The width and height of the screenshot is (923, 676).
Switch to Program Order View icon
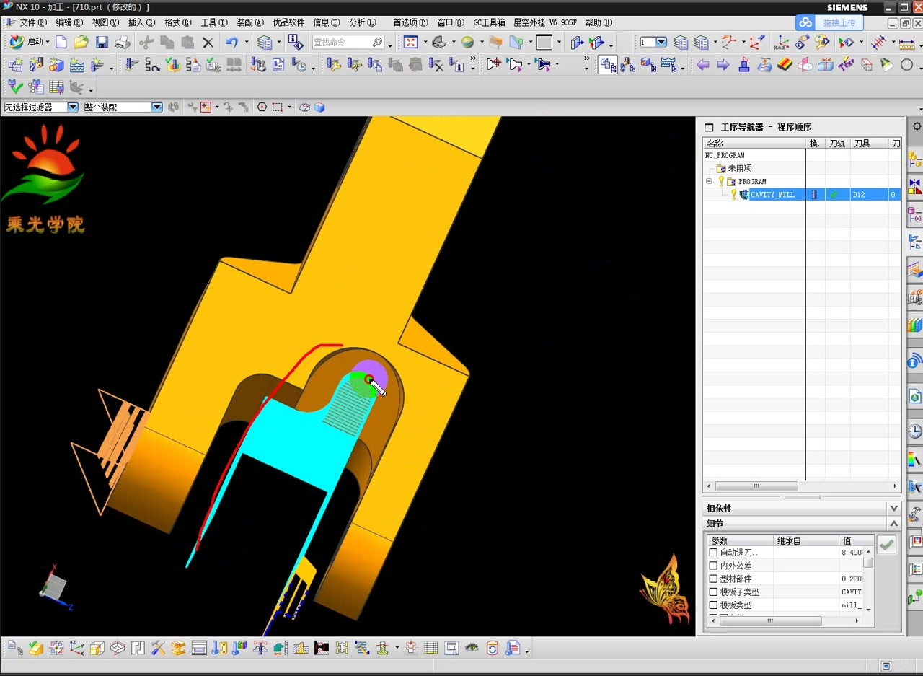click(x=607, y=65)
